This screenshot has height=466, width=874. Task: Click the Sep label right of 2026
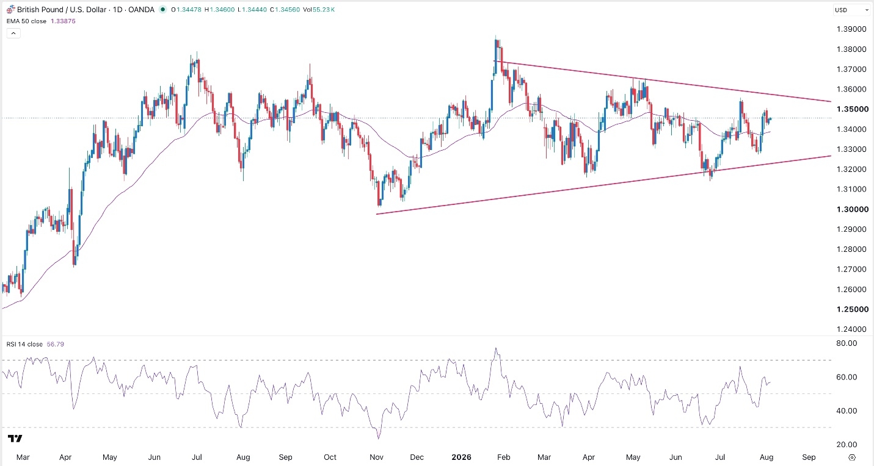pyautogui.click(x=809, y=457)
